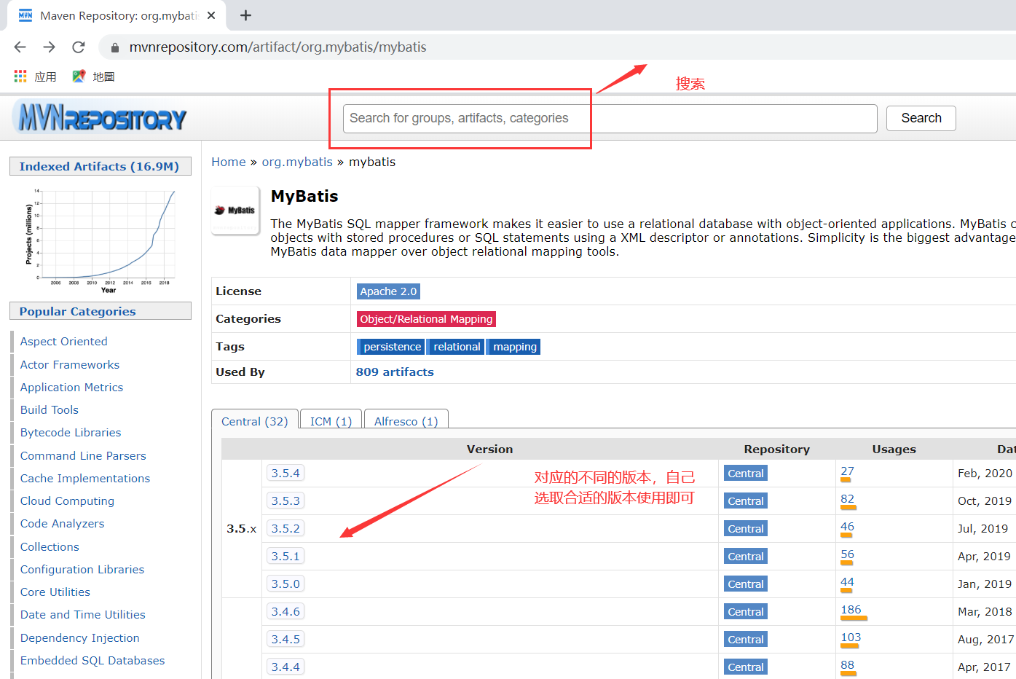
Task: Open version 3.5.0
Action: 285,584
